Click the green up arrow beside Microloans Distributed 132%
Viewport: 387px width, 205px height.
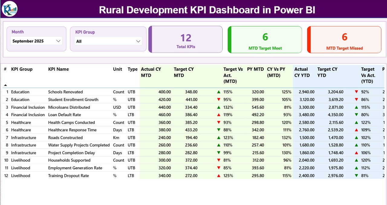click(x=218, y=107)
